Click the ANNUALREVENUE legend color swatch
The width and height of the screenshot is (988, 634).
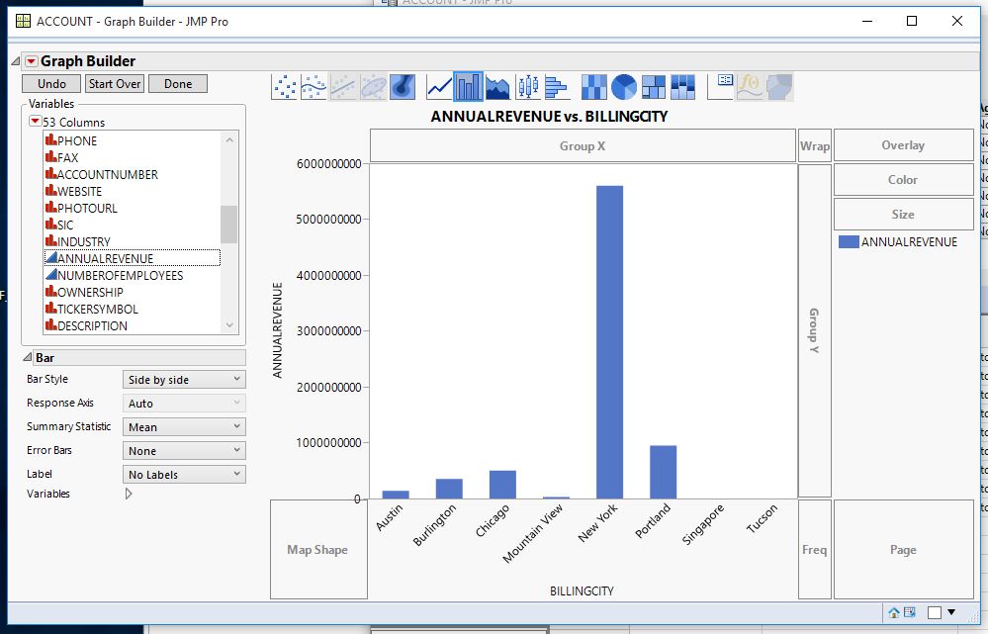point(848,241)
